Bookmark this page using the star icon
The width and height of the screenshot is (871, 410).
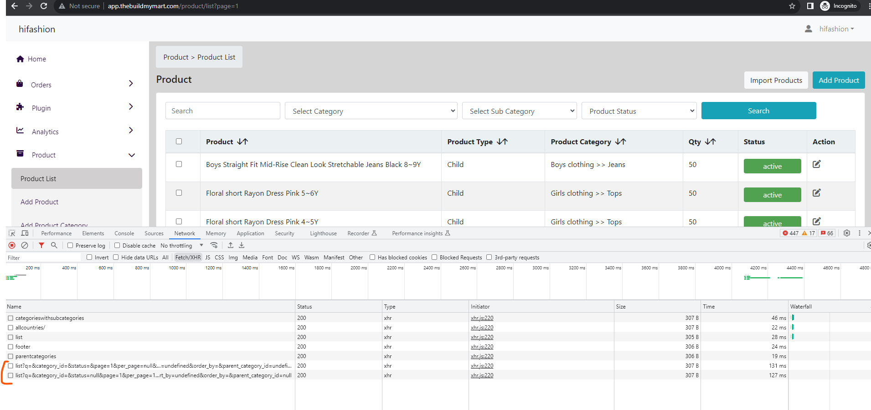pyautogui.click(x=792, y=6)
